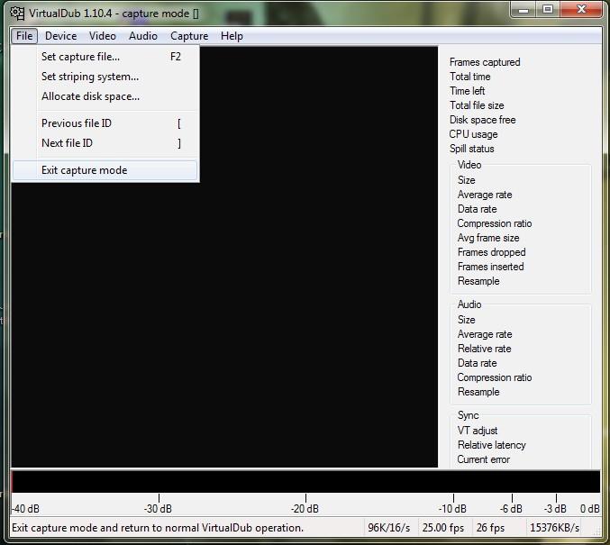Choose Set capture file... from File menu

(105, 57)
